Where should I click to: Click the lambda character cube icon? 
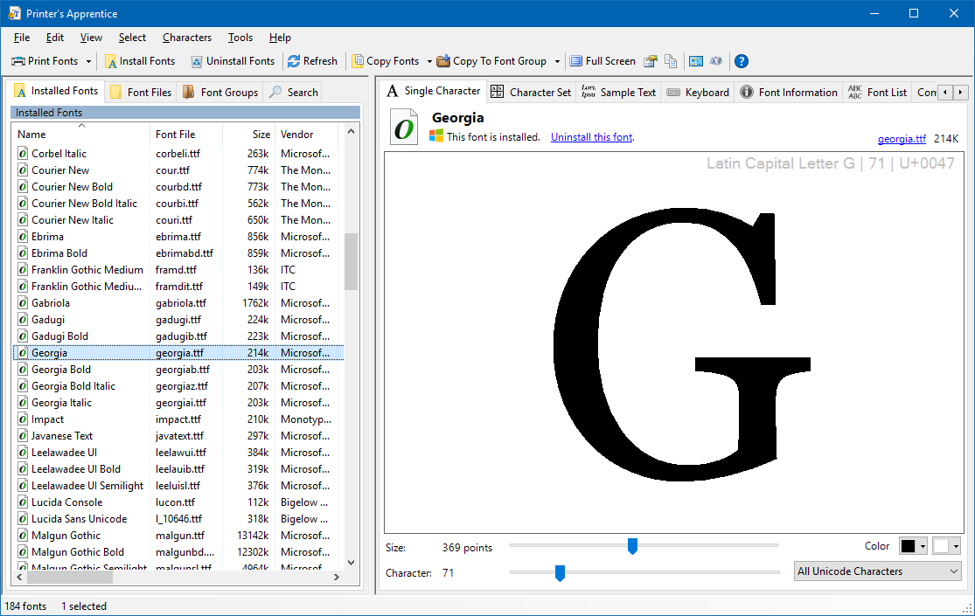(x=716, y=61)
